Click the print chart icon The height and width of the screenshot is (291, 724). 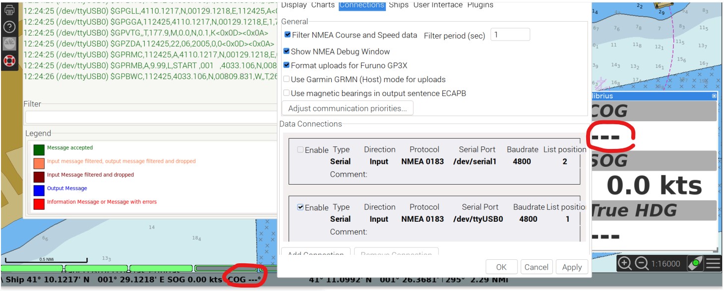(9, 9)
